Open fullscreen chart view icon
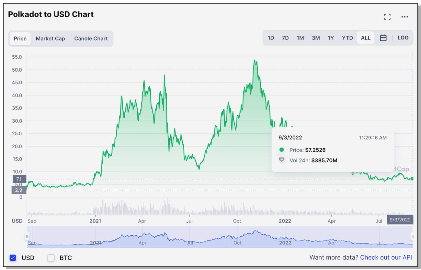This screenshot has height=270, width=421. tap(387, 17)
